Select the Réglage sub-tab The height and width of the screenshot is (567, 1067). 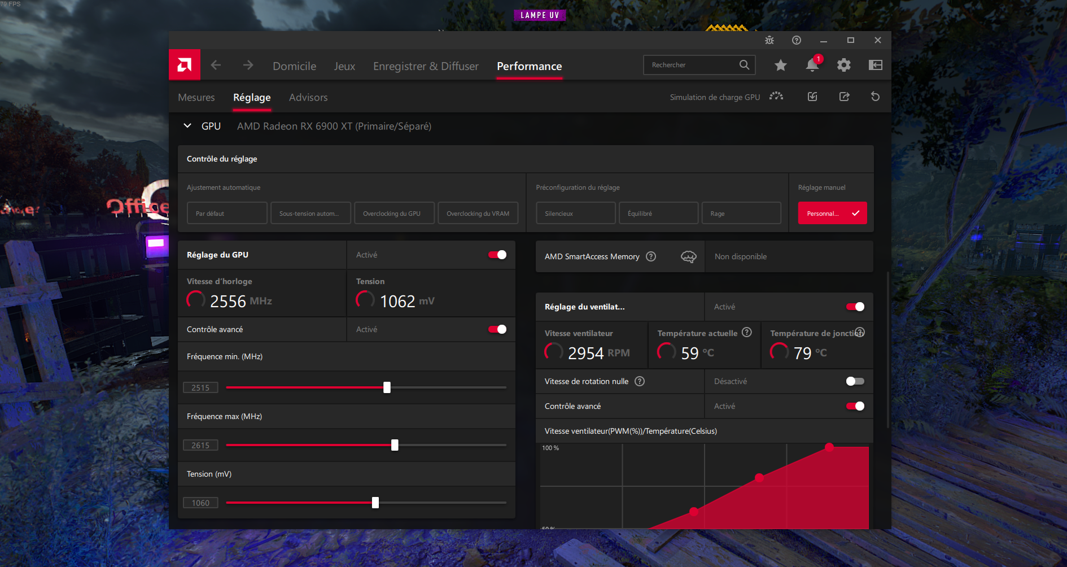[x=252, y=98]
